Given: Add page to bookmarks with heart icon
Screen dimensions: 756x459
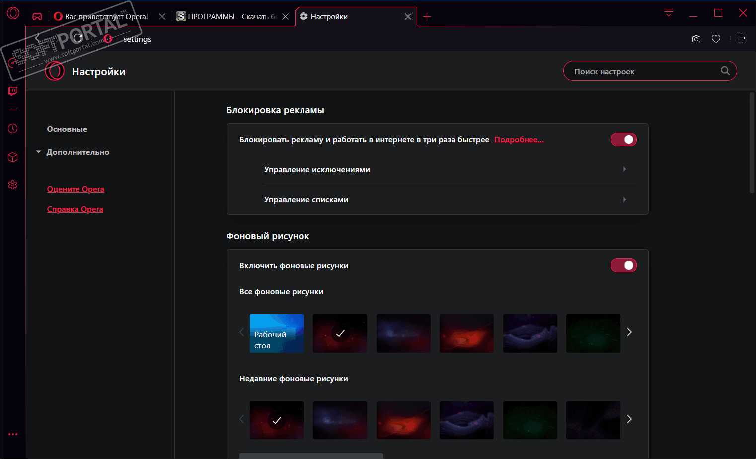Looking at the screenshot, I should pos(716,39).
